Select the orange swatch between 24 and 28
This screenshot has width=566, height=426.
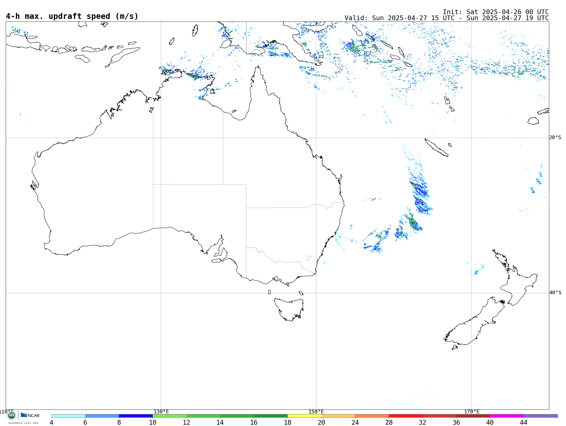tap(372, 416)
